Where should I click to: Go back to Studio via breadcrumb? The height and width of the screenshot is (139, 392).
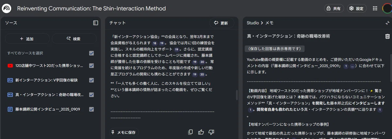(253, 23)
